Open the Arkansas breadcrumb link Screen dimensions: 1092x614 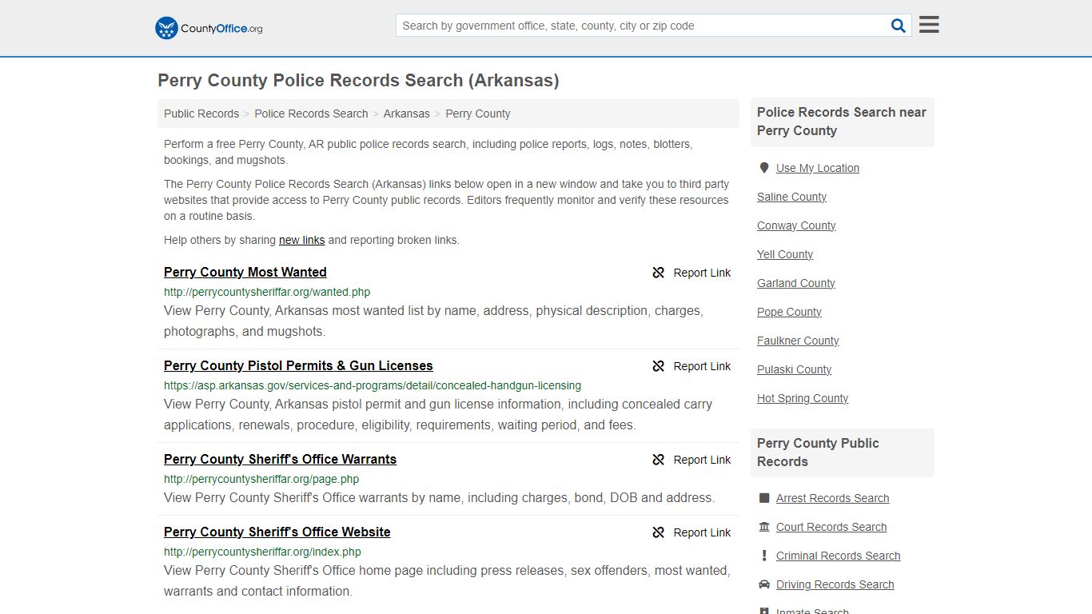(407, 114)
